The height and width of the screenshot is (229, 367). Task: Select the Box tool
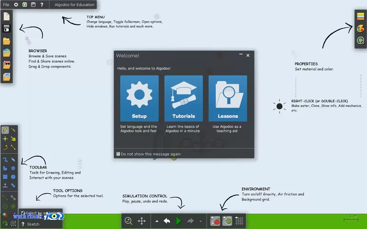pyautogui.click(x=5, y=177)
